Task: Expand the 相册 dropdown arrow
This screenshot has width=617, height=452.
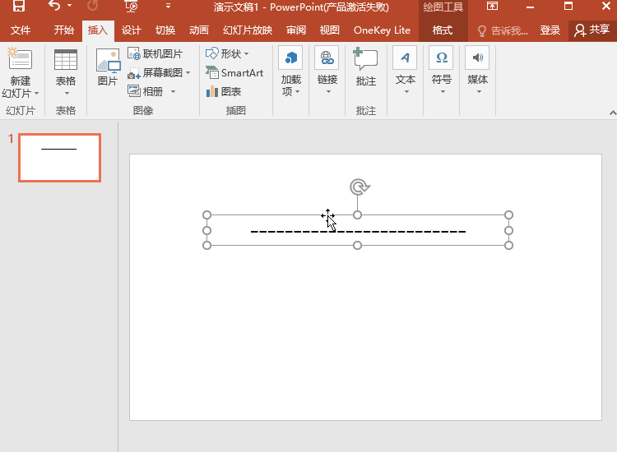Action: [x=173, y=91]
